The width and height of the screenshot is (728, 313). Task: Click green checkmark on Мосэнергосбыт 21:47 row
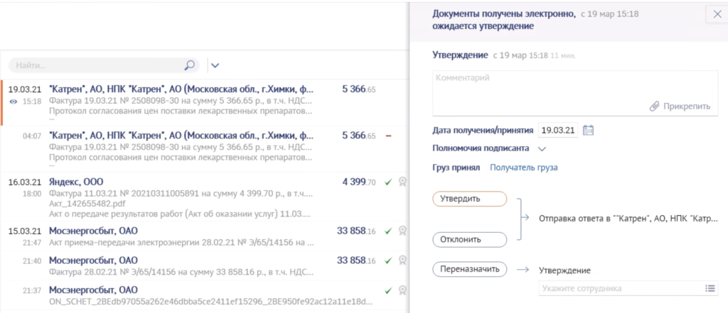(x=388, y=231)
